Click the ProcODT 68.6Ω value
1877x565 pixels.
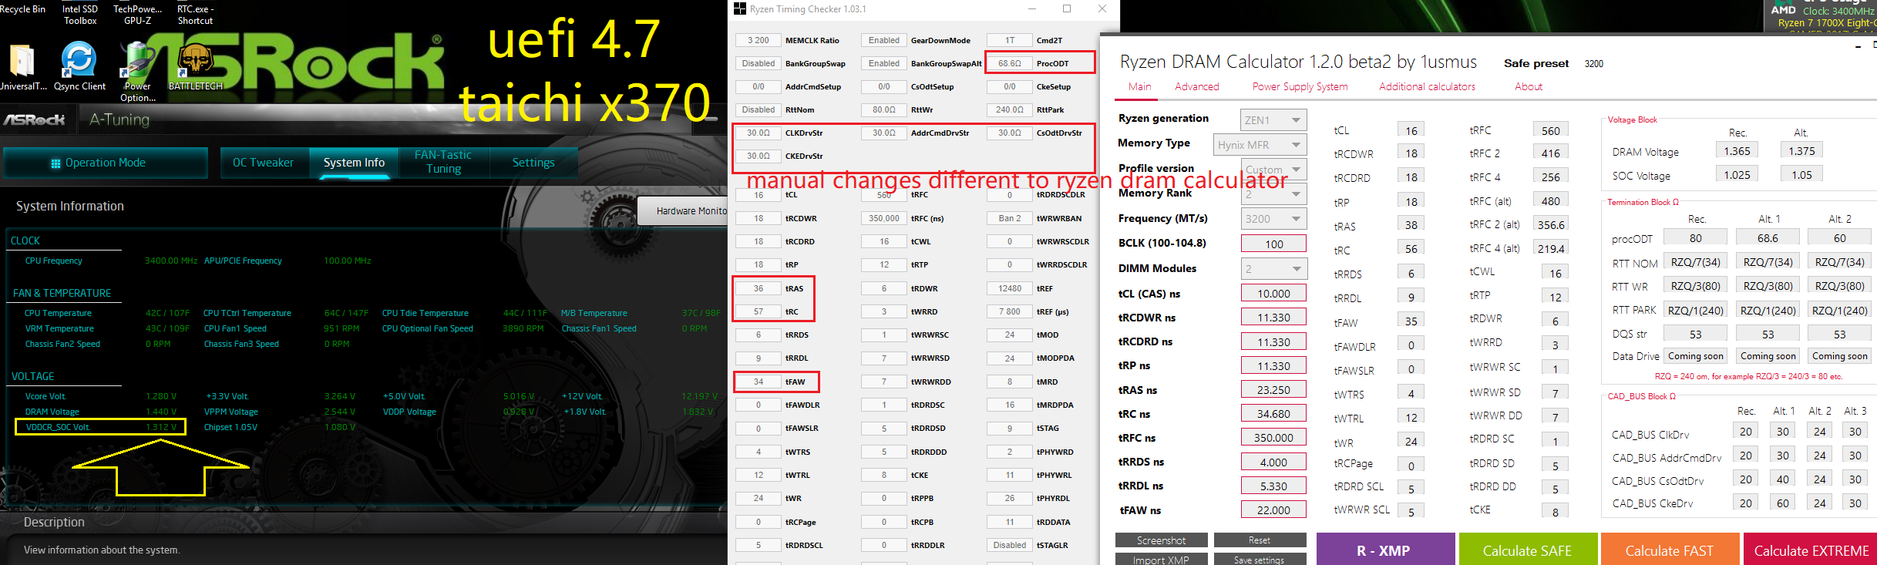1010,63
